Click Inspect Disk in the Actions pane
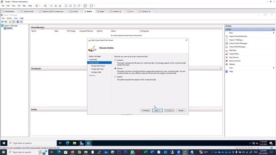Screen dimensions: 276x155 tap(234, 54)
